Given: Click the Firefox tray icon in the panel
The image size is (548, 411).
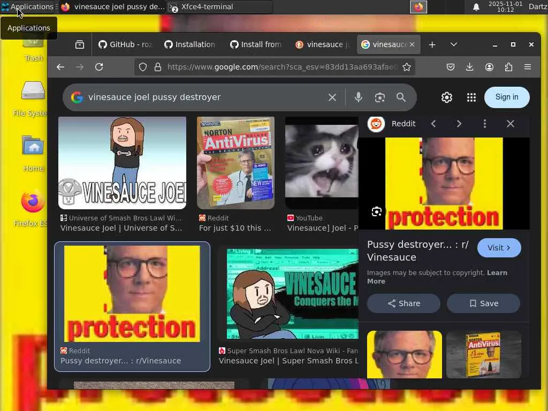Looking at the screenshot, I should tap(418, 6).
